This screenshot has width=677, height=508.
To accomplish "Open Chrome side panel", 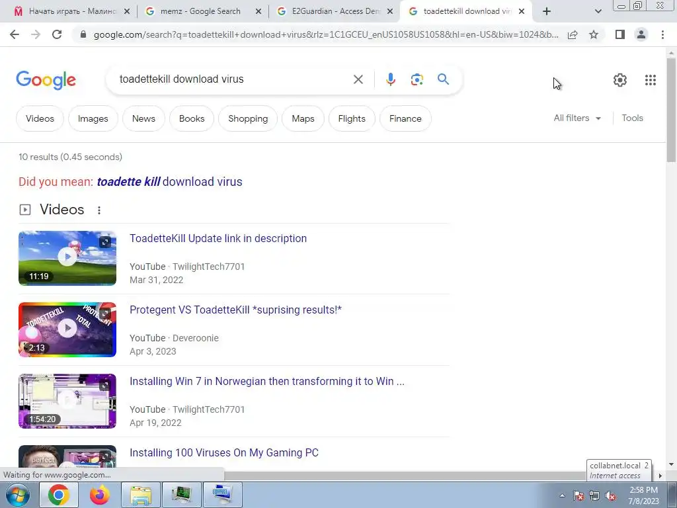I will point(620,34).
